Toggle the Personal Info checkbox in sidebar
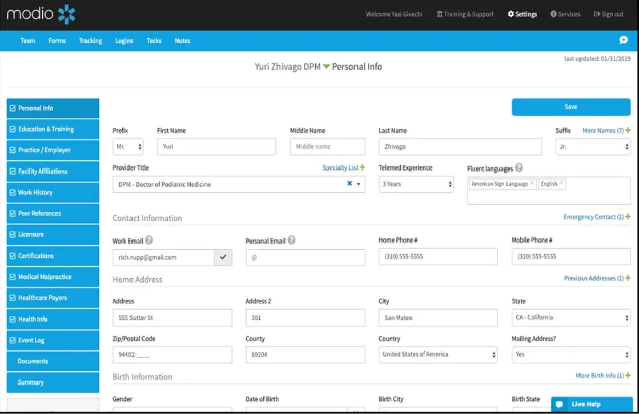 (x=13, y=108)
